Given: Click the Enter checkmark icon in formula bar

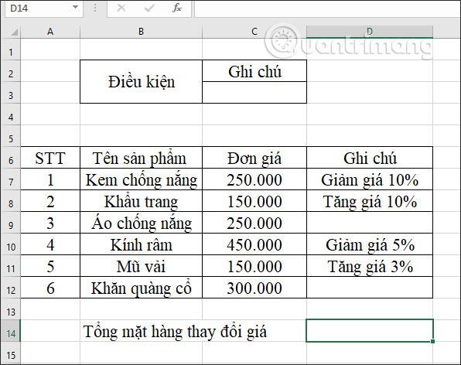Looking at the screenshot, I should click(x=149, y=9).
